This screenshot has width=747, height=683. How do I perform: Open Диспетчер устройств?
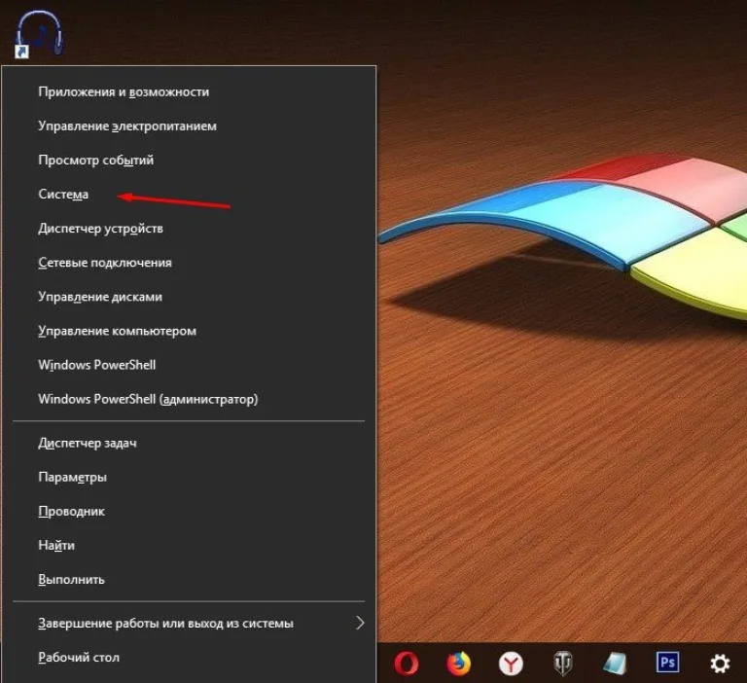(189, 229)
